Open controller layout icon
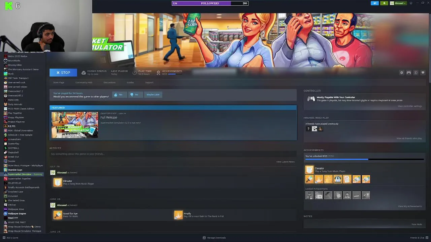431x242 pixels. point(408,73)
